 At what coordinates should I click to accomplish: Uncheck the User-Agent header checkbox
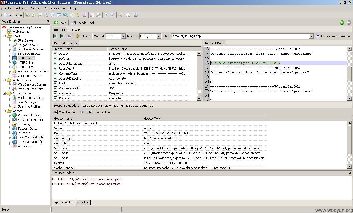(x=55, y=69)
